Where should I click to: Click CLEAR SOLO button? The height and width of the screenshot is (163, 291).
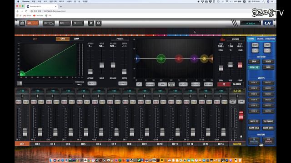pyautogui.click(x=254, y=128)
